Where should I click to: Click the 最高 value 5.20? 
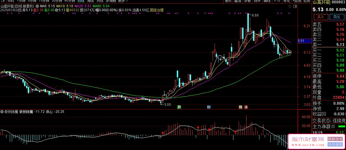[340, 82]
